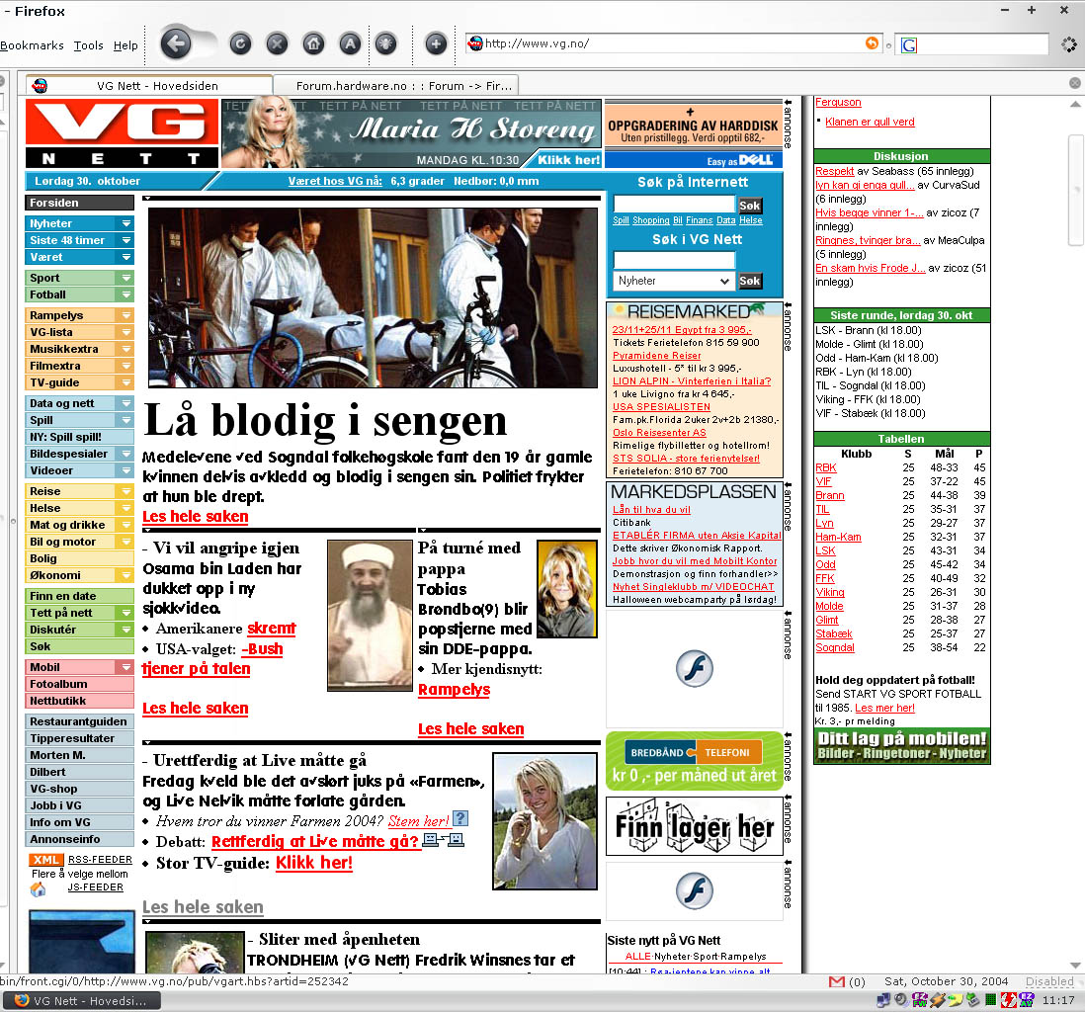Click the orange XML RSS-feeder badge

(45, 860)
